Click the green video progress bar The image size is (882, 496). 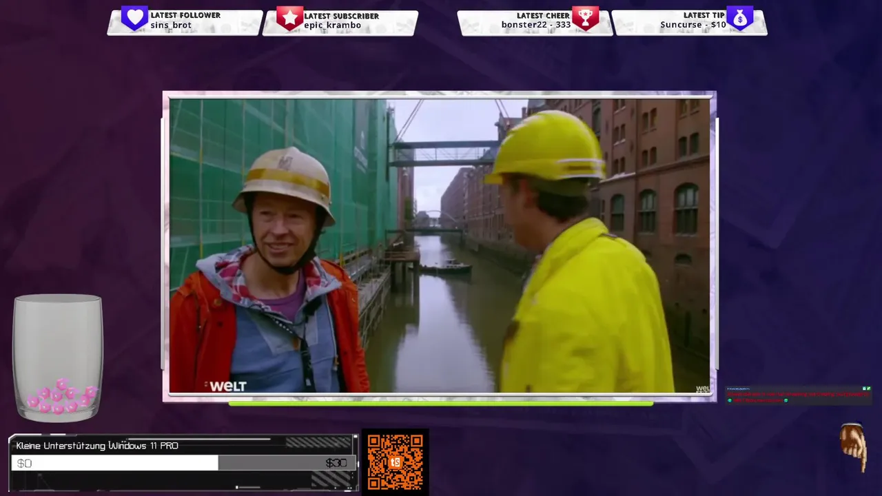[x=441, y=404]
